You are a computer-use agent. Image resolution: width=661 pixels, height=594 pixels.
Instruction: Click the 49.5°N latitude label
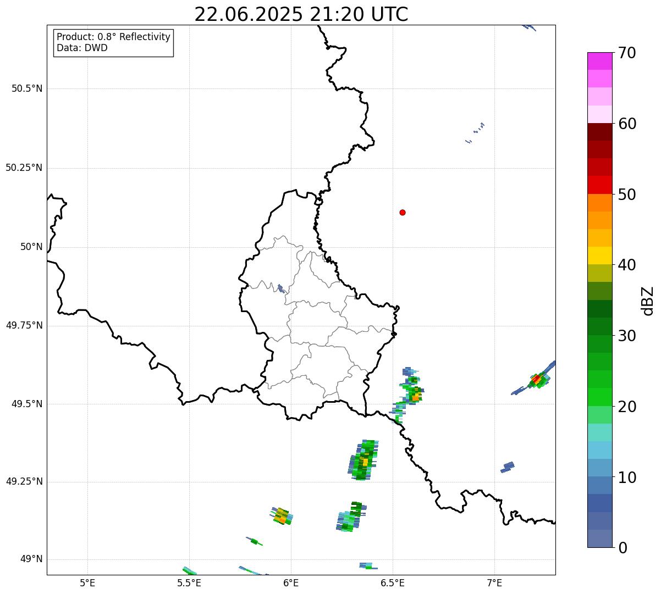pyautogui.click(x=27, y=404)
